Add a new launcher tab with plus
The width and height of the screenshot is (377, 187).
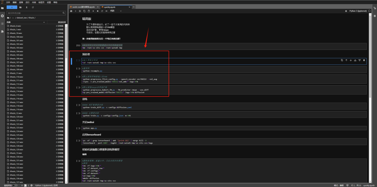tap(134, 7)
